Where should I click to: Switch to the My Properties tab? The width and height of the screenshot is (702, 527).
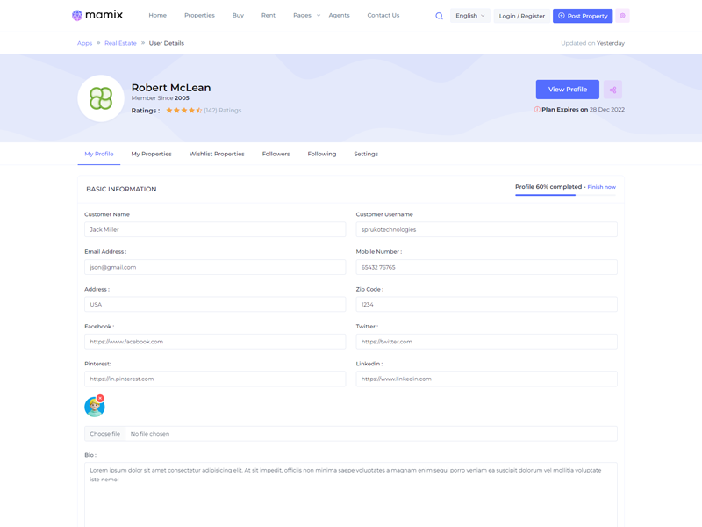(x=151, y=154)
